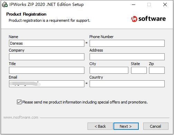Click the /n software logo
The height and width of the screenshot is (135, 174).
pyautogui.click(x=148, y=19)
